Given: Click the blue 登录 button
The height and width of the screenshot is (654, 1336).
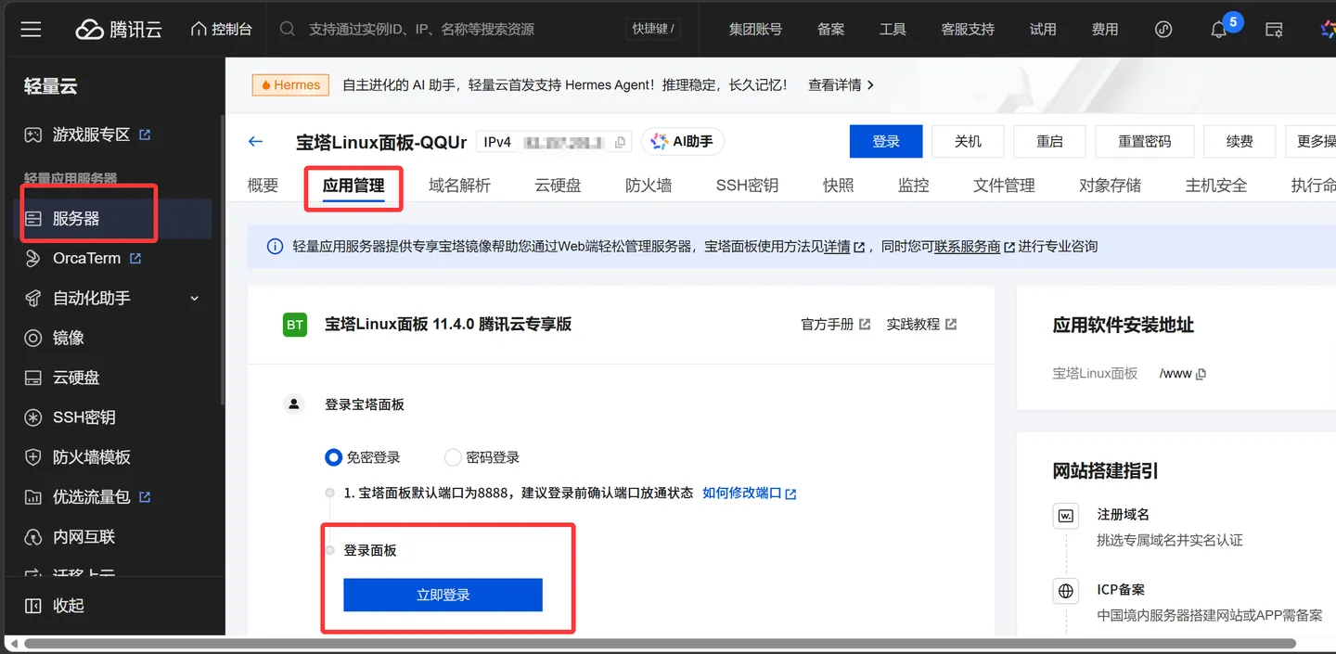Looking at the screenshot, I should click(886, 142).
